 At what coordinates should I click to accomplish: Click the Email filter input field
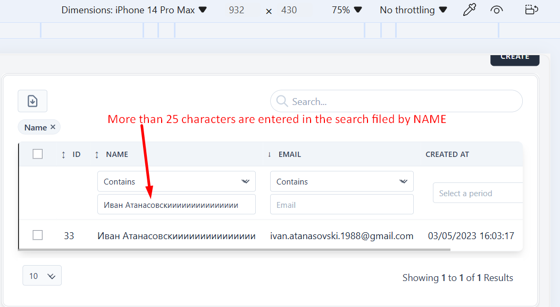(x=341, y=205)
